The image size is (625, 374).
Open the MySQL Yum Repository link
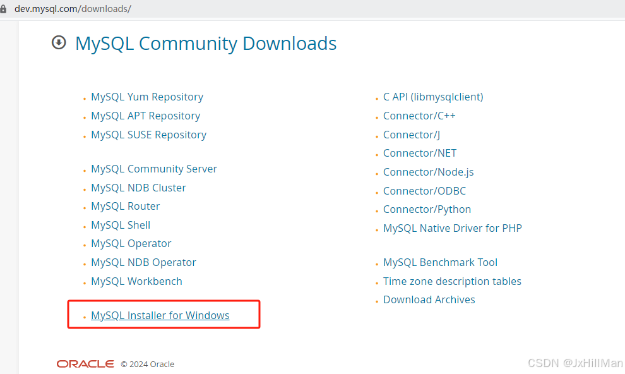click(x=147, y=97)
